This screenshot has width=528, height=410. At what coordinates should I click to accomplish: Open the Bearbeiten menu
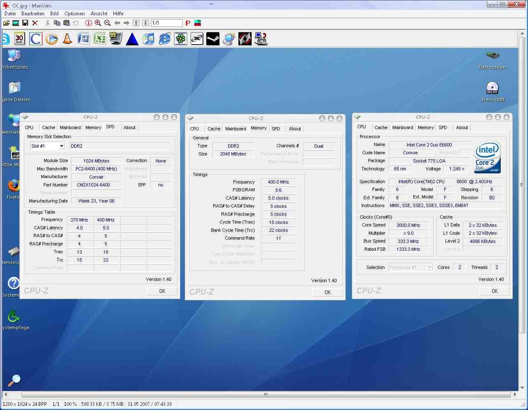[33, 14]
